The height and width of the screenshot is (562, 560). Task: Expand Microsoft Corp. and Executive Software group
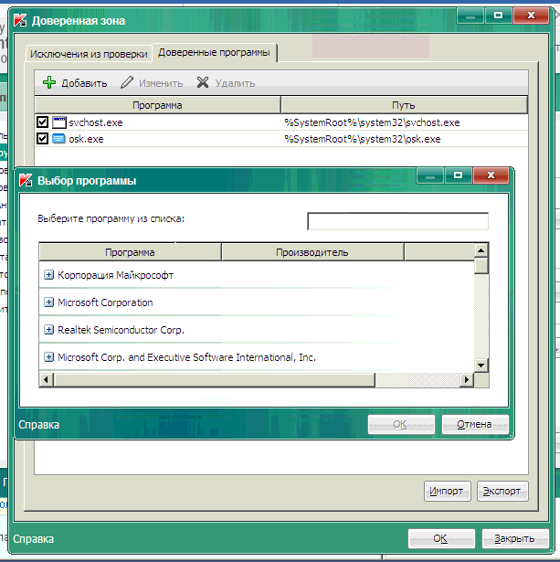tap(49, 357)
